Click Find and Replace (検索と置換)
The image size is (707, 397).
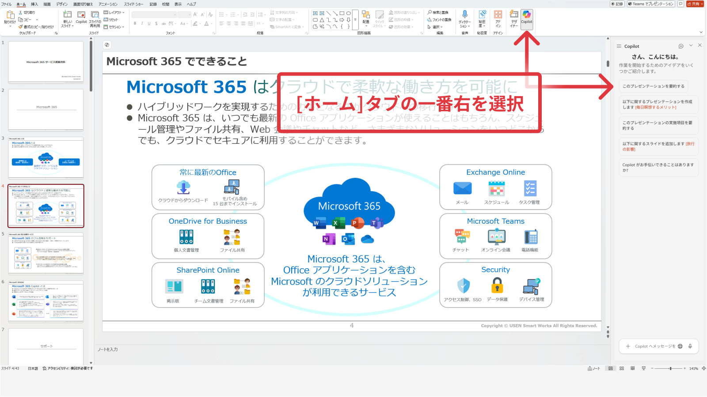coord(438,13)
